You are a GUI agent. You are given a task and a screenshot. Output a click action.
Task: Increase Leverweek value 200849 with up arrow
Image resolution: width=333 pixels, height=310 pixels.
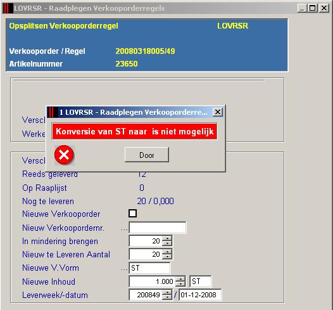tap(167, 292)
